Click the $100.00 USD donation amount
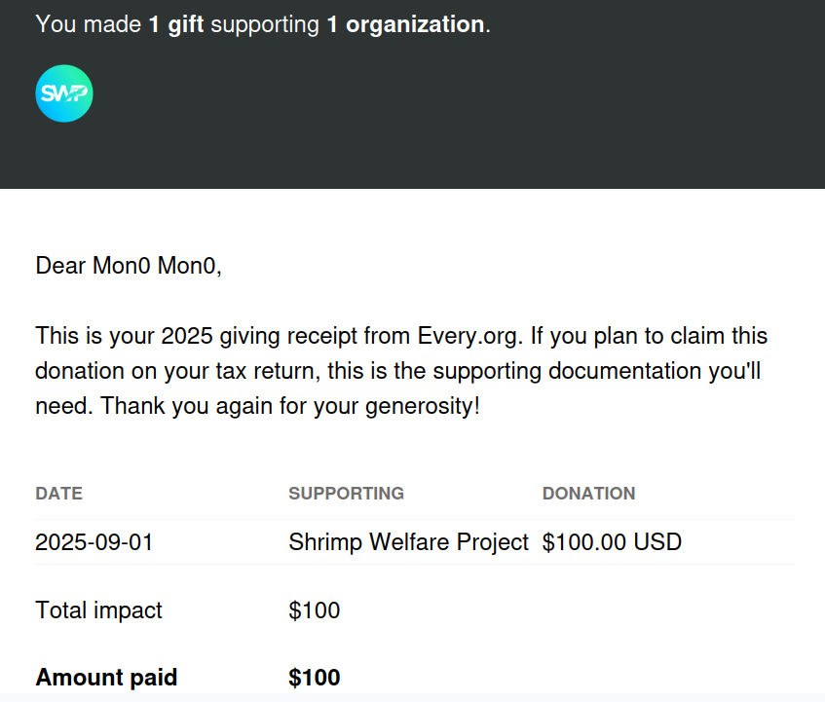Viewport: 825px width, 702px height. tap(612, 542)
